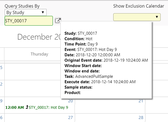Click the Condition: Hot tooltip line
Viewport: 168px width, 122px height.
point(79,39)
